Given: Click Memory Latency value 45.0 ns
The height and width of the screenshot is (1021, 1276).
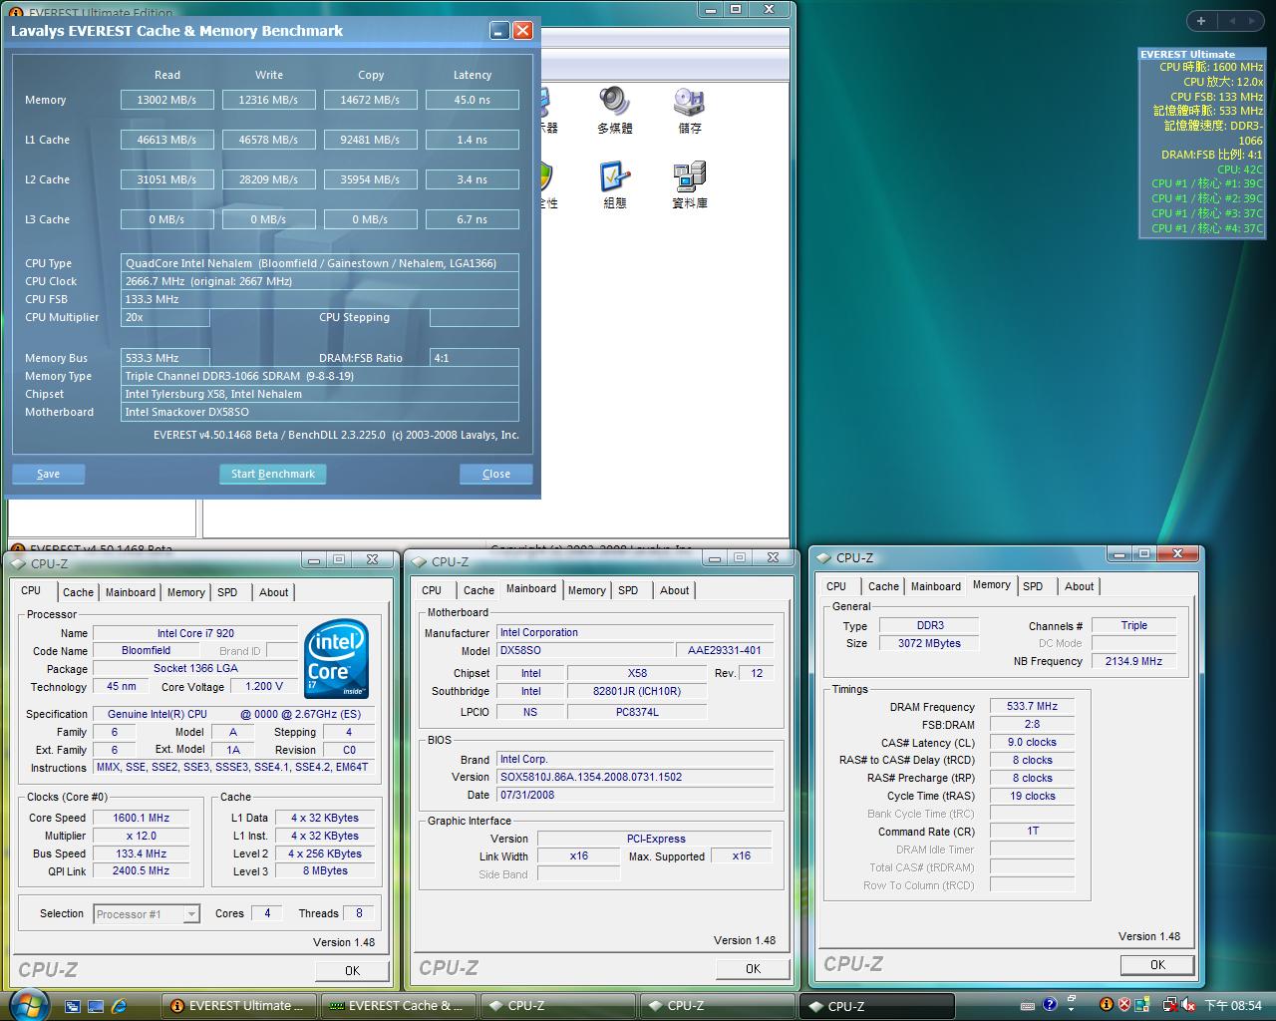Looking at the screenshot, I should (x=472, y=100).
